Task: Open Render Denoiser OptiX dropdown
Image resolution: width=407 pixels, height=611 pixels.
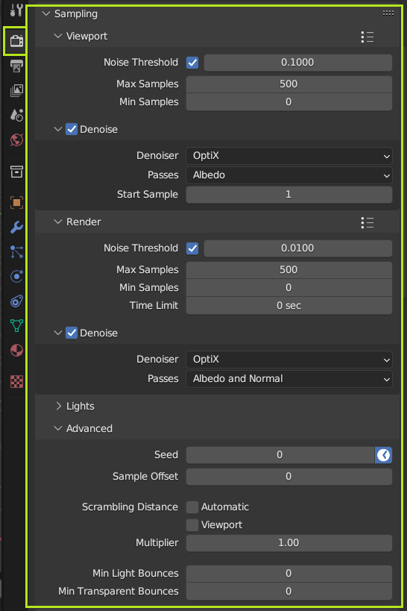Action: tap(289, 360)
